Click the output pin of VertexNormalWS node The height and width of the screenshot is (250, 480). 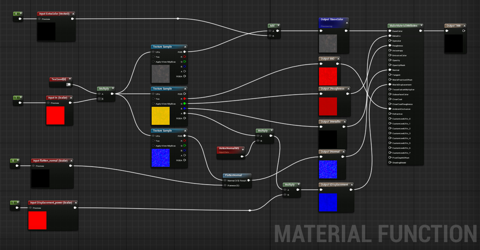coord(242,156)
